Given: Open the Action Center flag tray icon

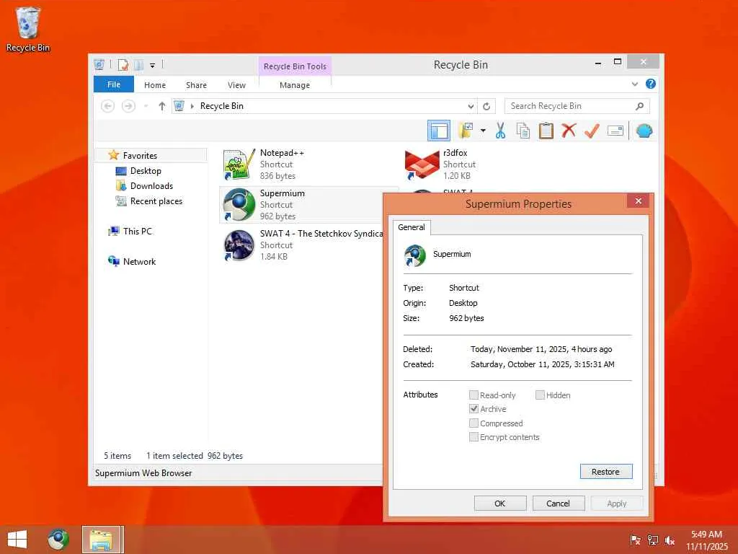Looking at the screenshot, I should (635, 540).
